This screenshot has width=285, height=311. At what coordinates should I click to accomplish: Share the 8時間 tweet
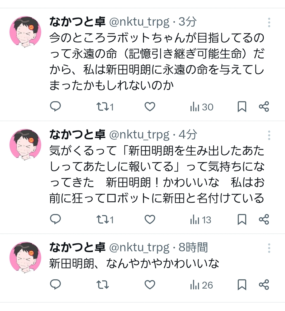click(264, 285)
